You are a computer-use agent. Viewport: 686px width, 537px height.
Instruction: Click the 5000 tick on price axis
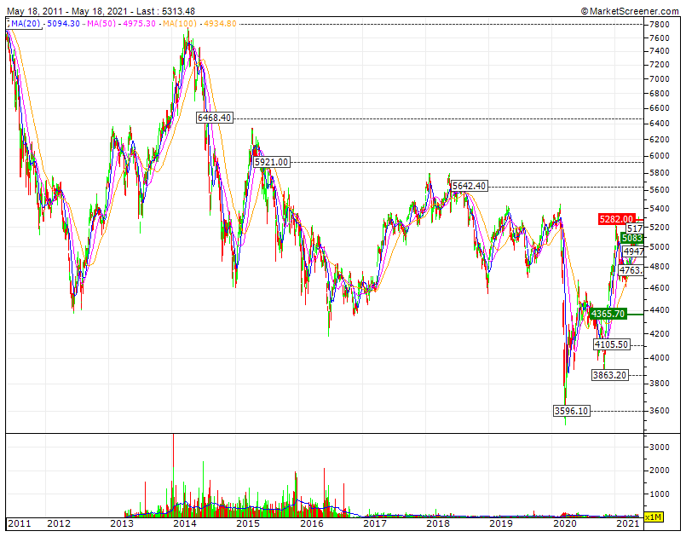660,247
